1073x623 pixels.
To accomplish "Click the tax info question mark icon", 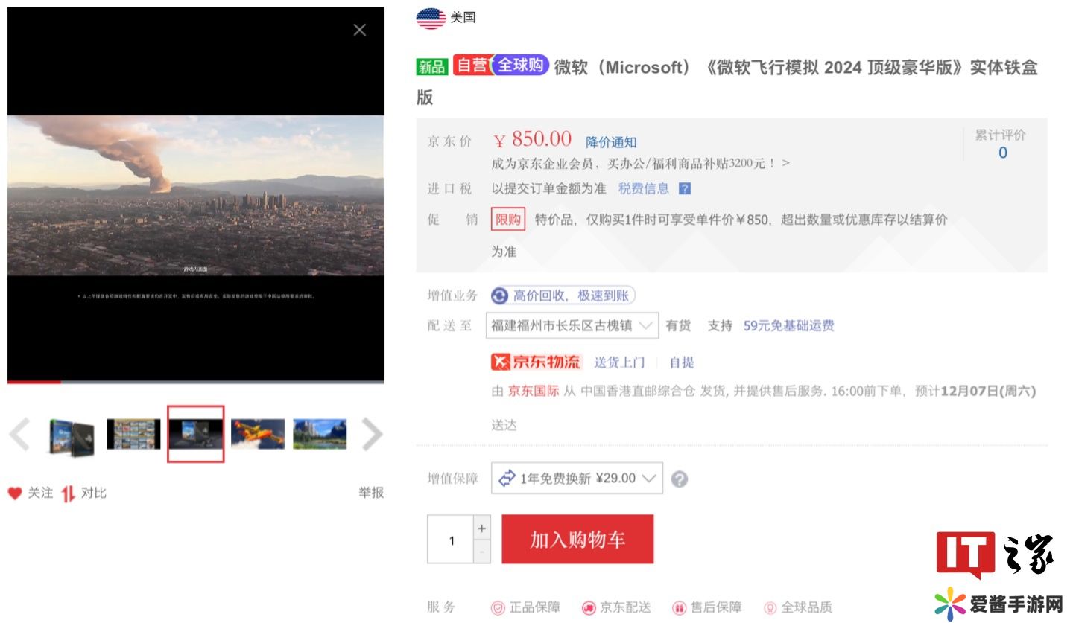I will [685, 189].
